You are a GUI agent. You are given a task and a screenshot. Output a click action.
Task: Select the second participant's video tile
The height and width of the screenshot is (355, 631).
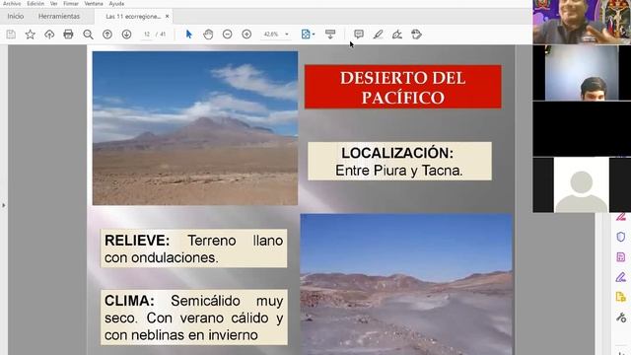coord(582,73)
